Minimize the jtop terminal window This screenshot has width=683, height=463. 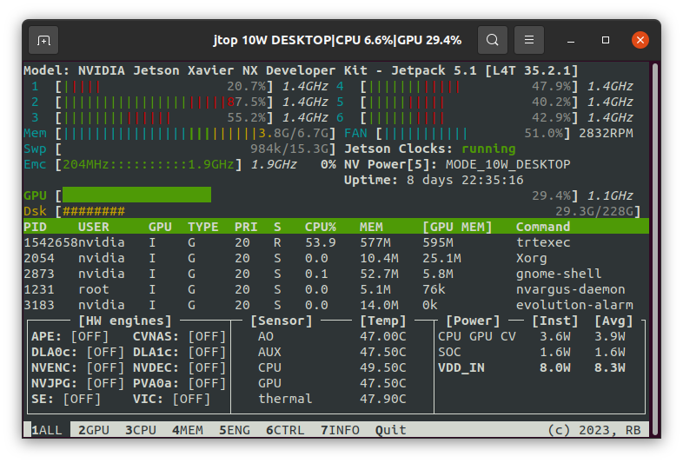pos(573,40)
